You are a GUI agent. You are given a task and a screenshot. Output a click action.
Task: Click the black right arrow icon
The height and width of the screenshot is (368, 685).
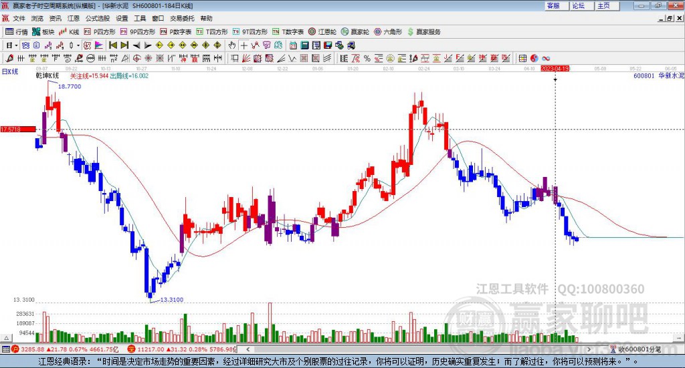(148, 45)
